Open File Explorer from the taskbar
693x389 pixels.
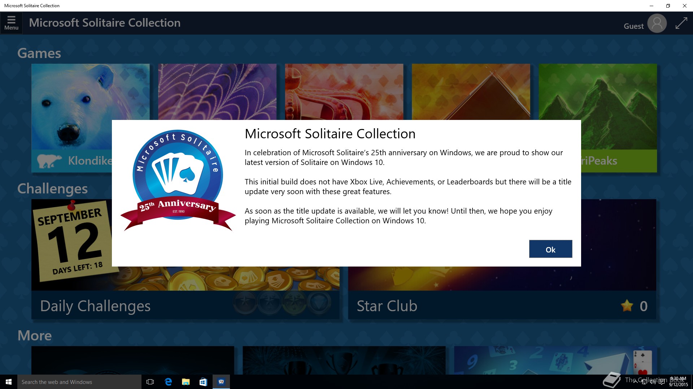point(186,382)
